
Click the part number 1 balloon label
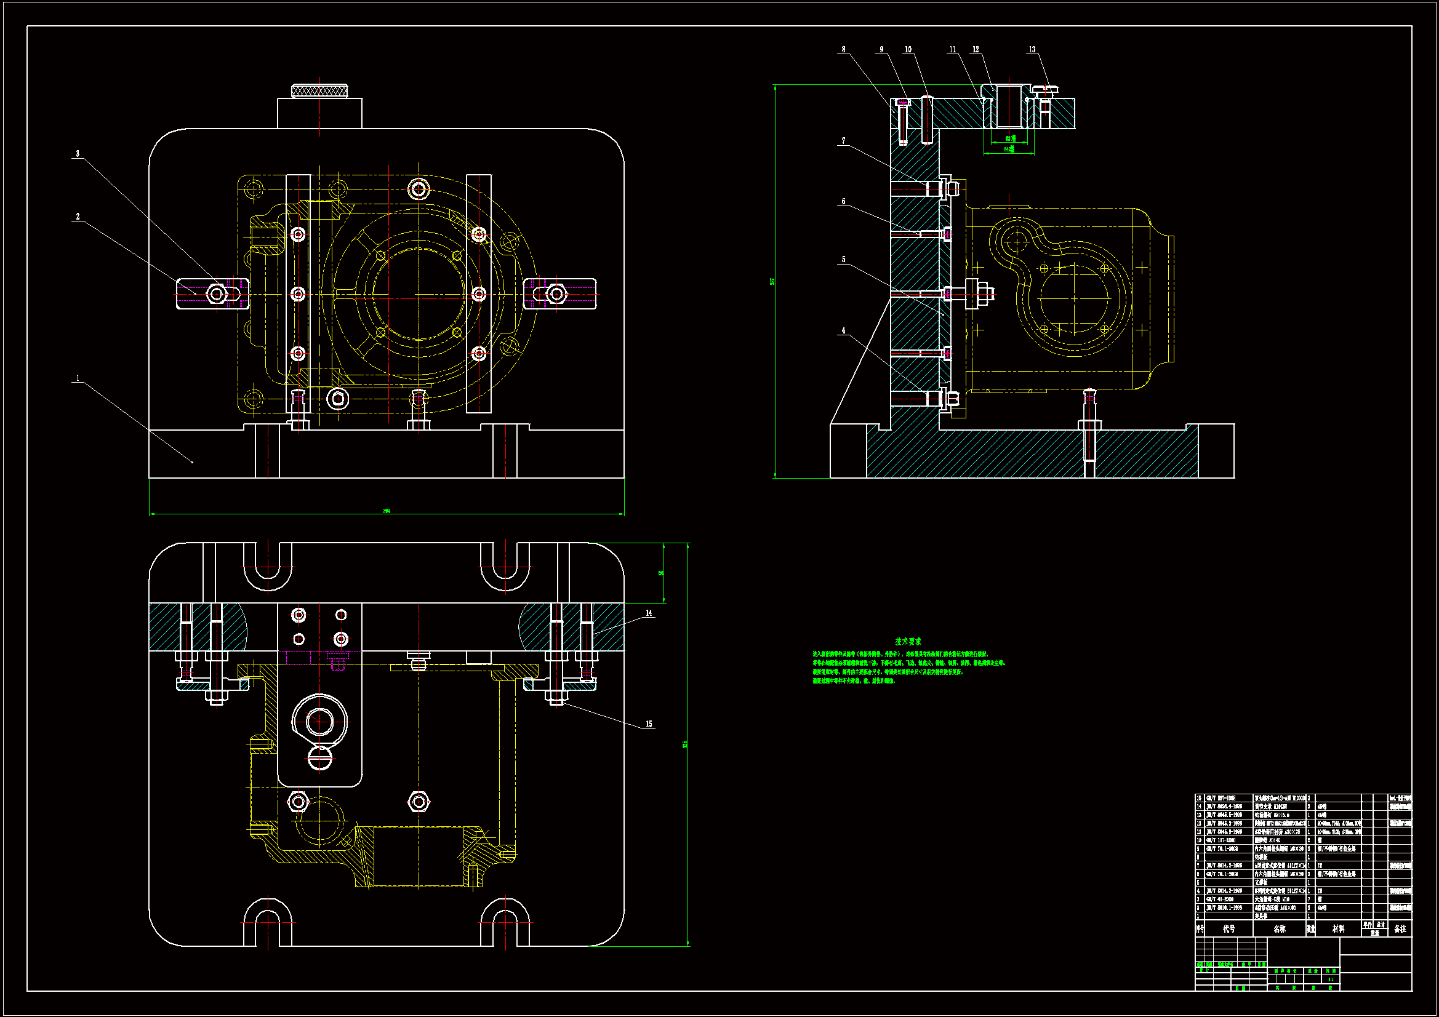click(78, 378)
